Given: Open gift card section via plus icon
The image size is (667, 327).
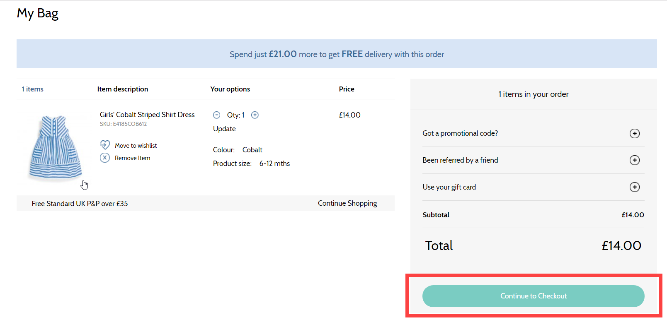Looking at the screenshot, I should [634, 187].
